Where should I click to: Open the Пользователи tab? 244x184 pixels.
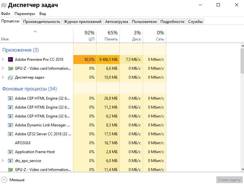[144, 22]
